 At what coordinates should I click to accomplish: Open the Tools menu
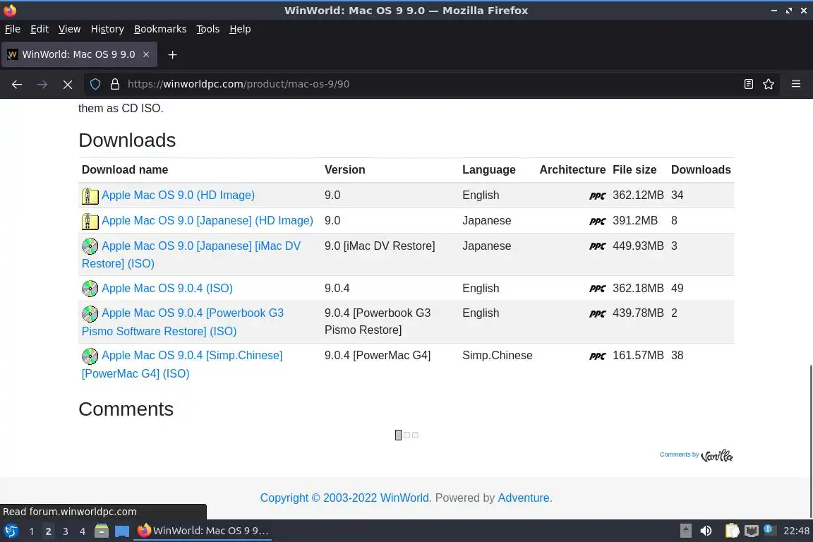tap(208, 29)
